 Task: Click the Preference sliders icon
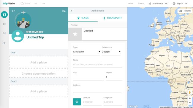click(x=150, y=4)
